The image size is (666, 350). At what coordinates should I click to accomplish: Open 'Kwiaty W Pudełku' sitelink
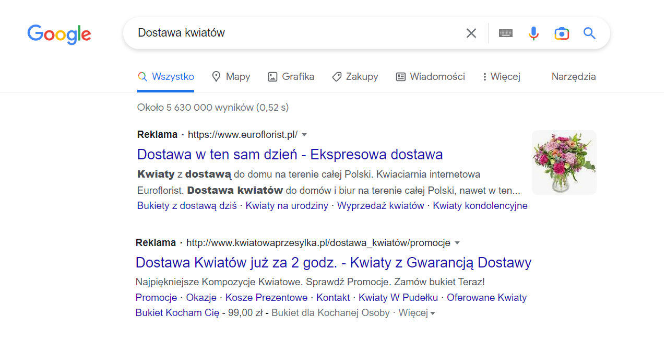pos(398,298)
